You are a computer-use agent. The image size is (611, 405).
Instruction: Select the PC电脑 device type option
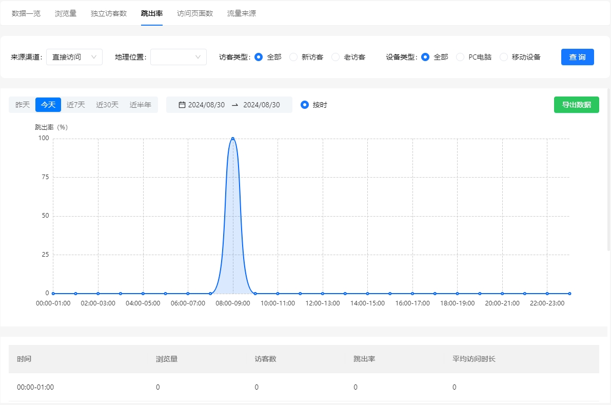pos(460,57)
